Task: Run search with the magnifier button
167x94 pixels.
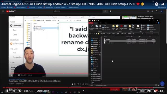Action: tap(105, 11)
